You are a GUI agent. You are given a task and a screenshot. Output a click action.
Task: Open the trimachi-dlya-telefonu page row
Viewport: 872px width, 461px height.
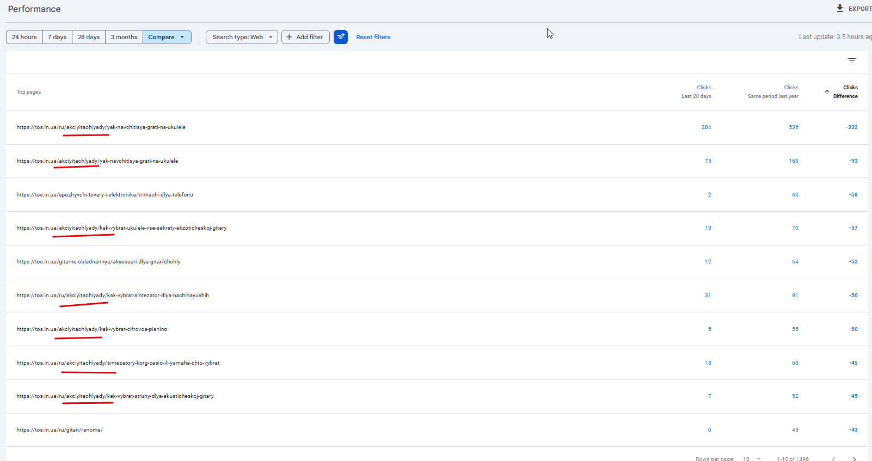pyautogui.click(x=437, y=194)
